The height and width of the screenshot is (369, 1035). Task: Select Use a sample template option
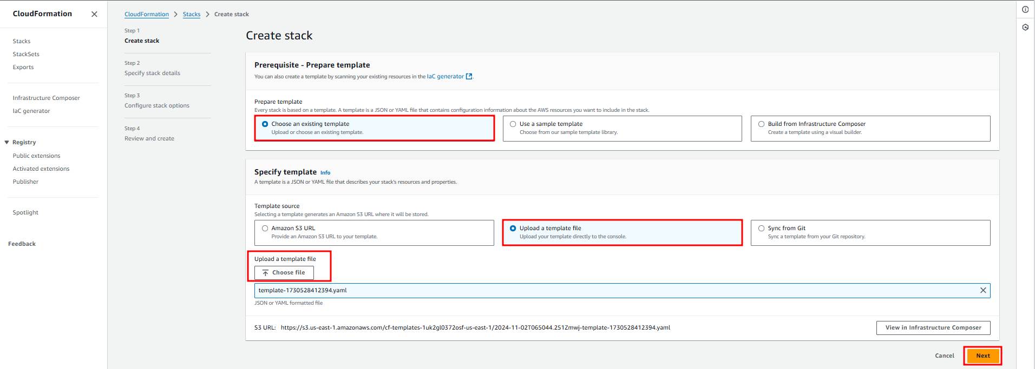click(513, 124)
